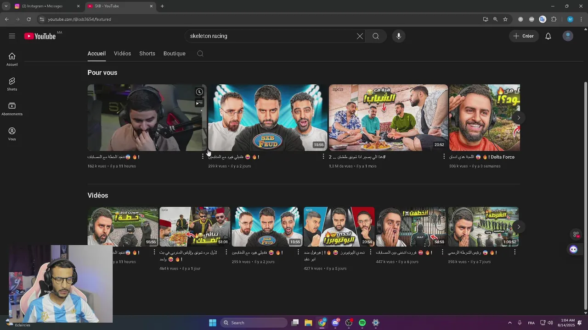Screen dimensions: 588x330
Task: Switch to the Boutique channel tab
Action: (x=175, y=54)
